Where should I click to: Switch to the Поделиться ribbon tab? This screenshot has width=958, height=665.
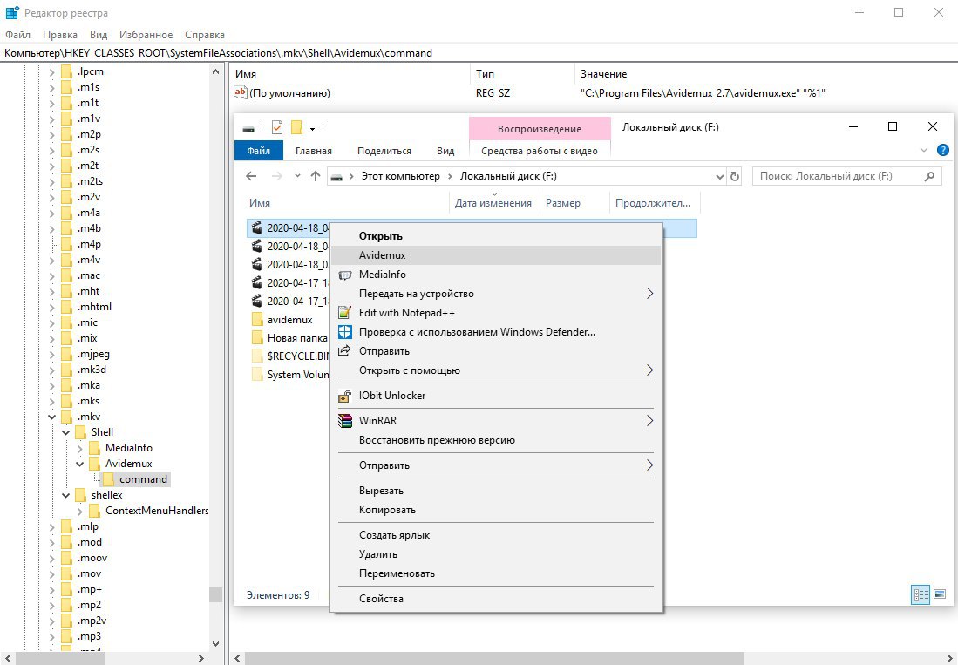pyautogui.click(x=384, y=151)
